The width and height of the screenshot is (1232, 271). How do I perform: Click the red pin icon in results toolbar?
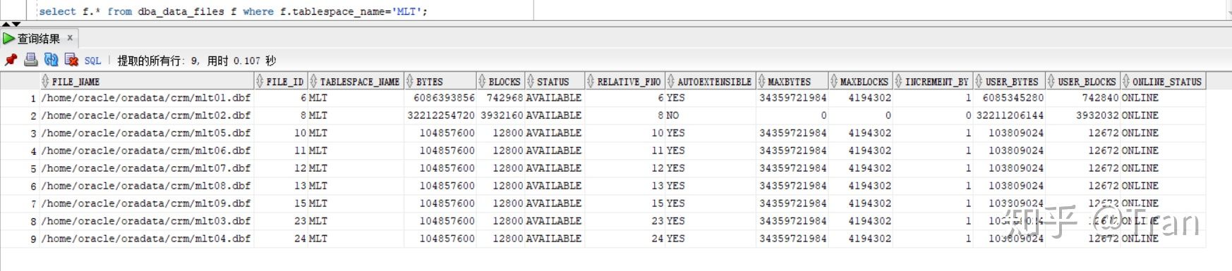coord(11,61)
